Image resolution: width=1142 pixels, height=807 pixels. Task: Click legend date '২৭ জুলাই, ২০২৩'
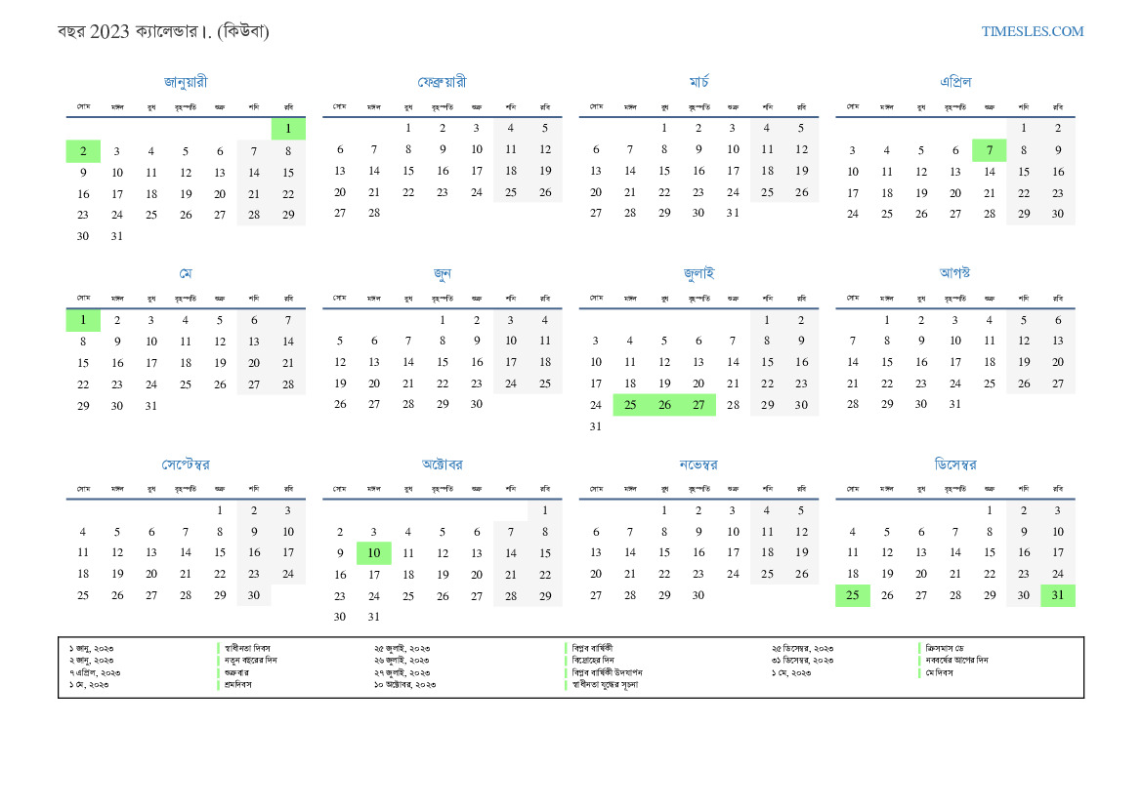[402, 673]
